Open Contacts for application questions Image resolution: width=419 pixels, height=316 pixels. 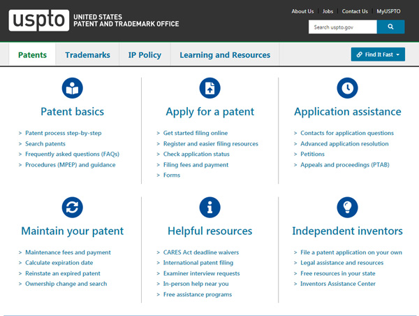click(x=347, y=133)
